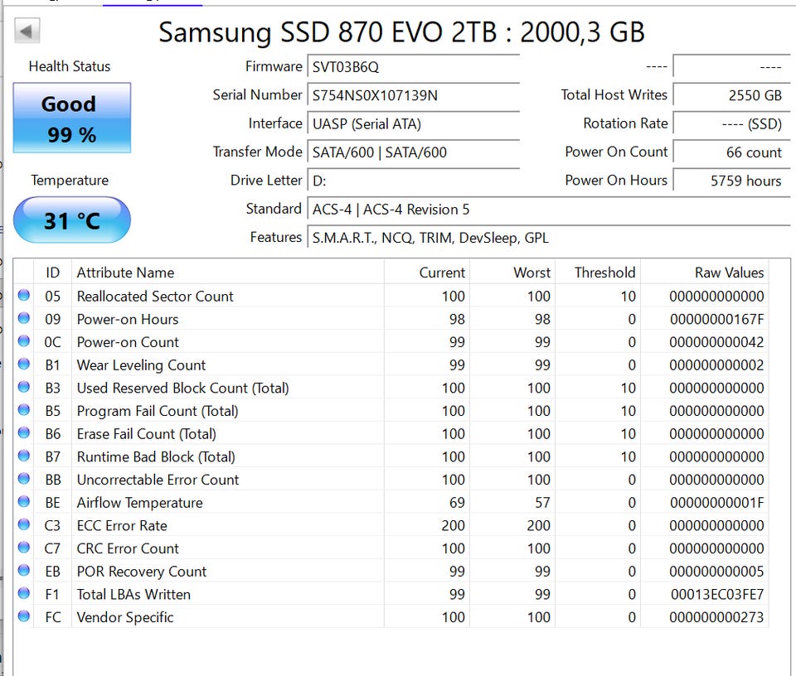
Task: Select the Wear Leveling Count row
Action: point(391,365)
